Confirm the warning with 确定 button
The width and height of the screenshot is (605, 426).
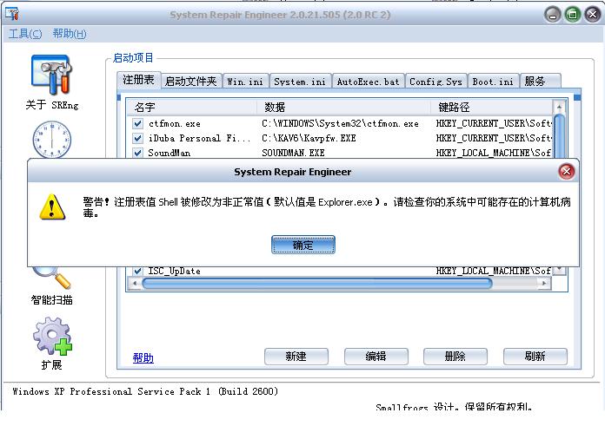click(302, 245)
